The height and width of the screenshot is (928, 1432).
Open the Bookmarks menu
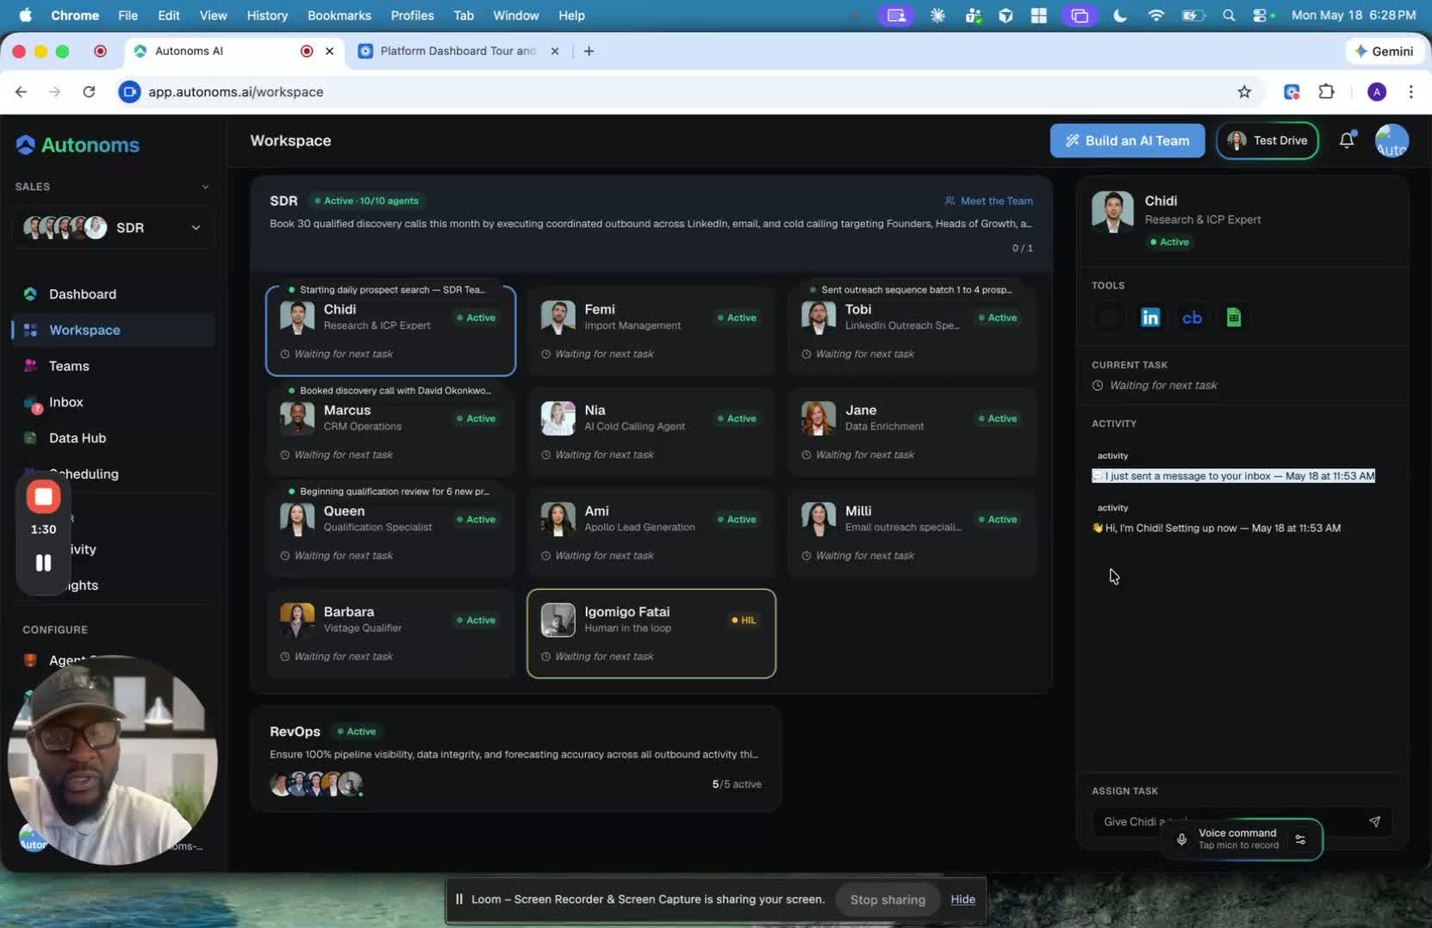pyautogui.click(x=339, y=15)
